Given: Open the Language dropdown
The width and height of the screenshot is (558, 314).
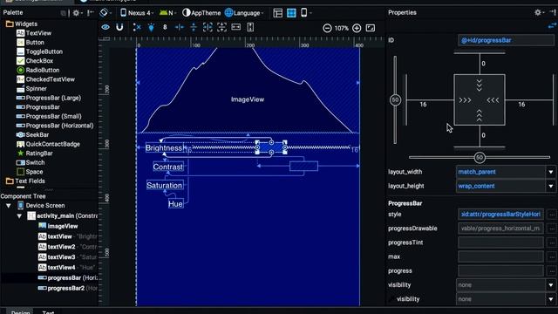Looking at the screenshot, I should (244, 13).
